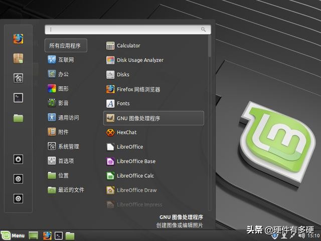321x241 pixels.
Task: Launch Calculator from the app list
Action: pos(123,46)
